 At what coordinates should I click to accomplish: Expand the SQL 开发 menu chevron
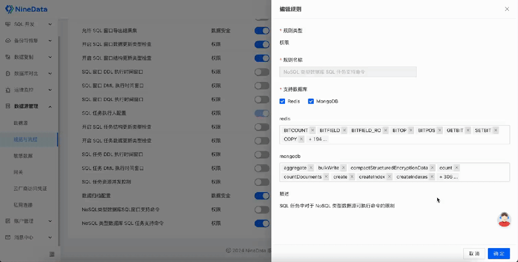point(50,24)
